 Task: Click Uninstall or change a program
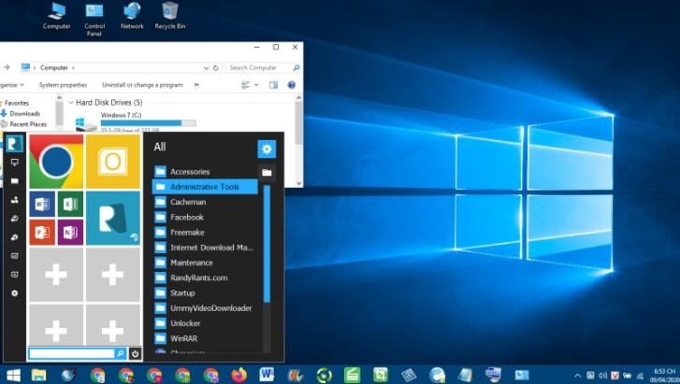(142, 85)
